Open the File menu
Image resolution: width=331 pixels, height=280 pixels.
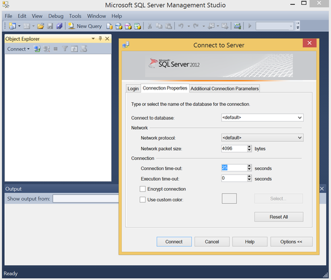pyautogui.click(x=8, y=16)
